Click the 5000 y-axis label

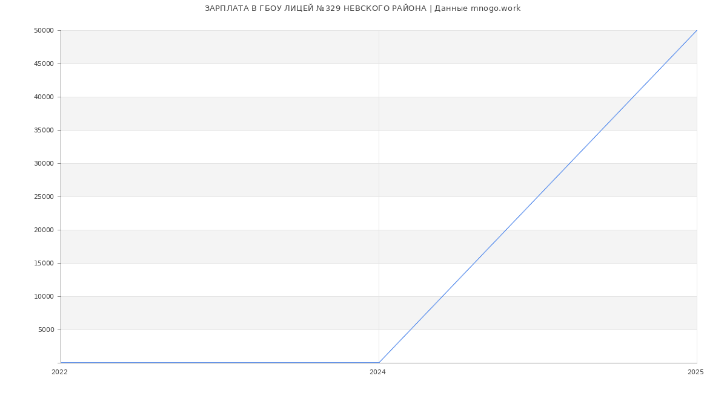[x=47, y=330]
